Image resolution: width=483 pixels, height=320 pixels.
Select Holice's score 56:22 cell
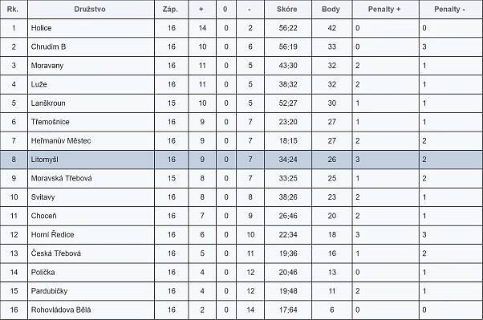288,28
